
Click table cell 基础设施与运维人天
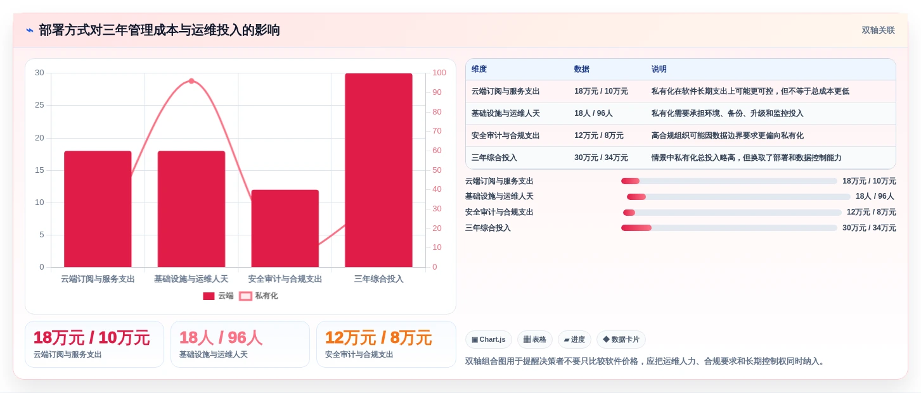(506, 114)
